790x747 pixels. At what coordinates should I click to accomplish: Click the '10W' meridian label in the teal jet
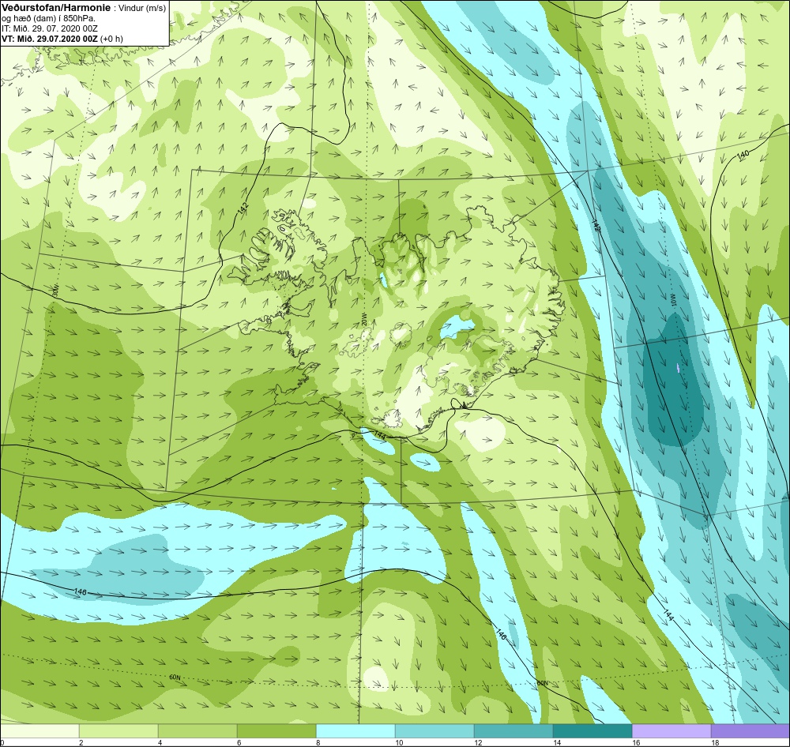(x=673, y=300)
